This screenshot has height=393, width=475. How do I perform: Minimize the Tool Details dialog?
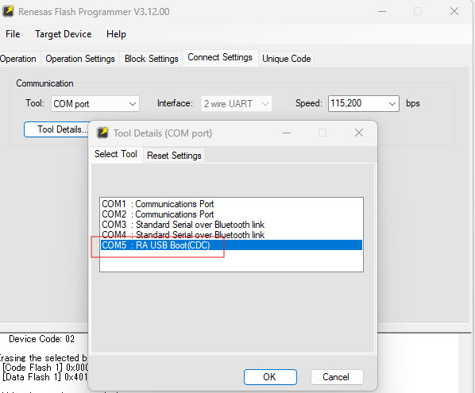point(287,133)
